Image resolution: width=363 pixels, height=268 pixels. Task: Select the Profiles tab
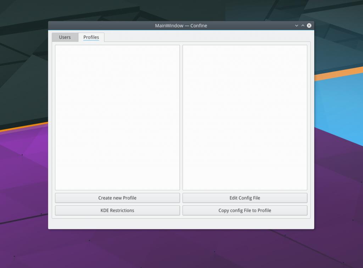91,37
